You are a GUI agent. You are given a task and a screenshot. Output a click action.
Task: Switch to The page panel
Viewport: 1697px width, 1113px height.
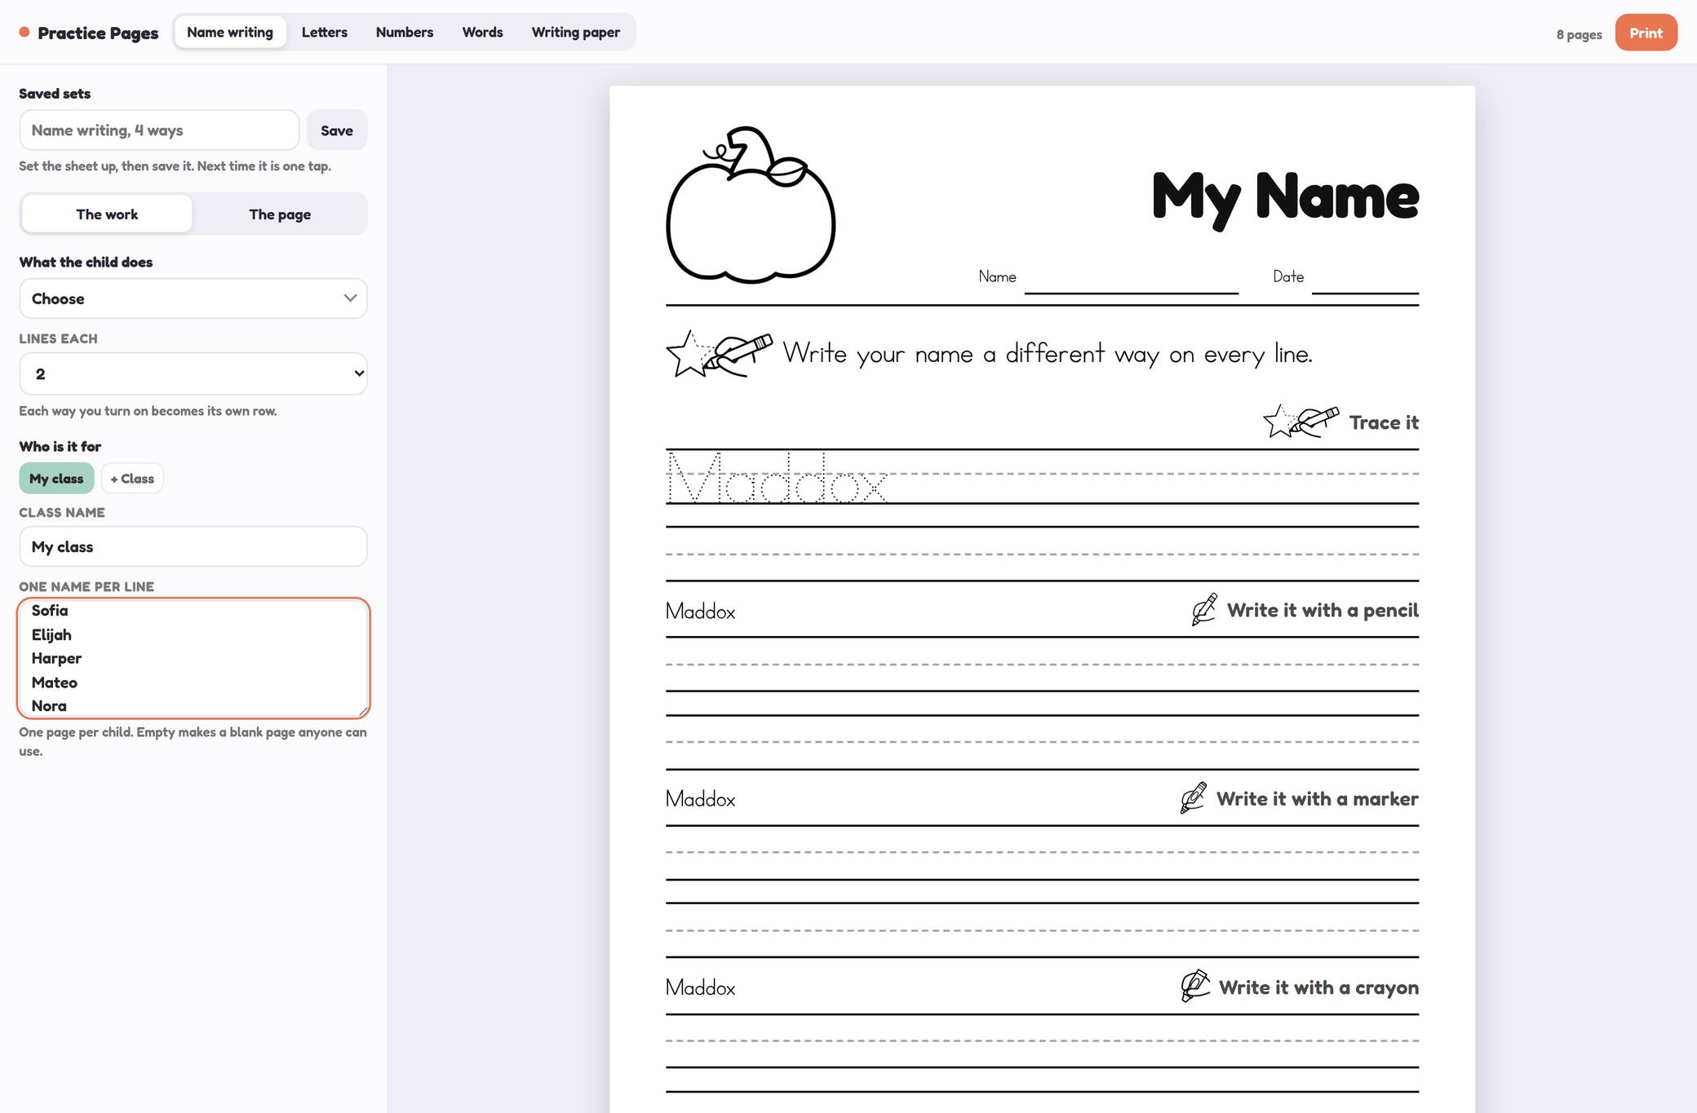280,214
